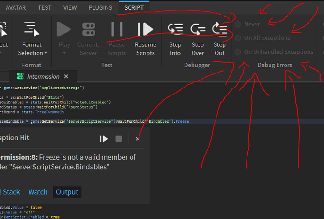
Task: Click the Debug Errors group label
Action: (x=275, y=65)
